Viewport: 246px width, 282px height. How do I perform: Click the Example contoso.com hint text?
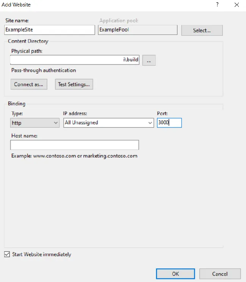click(x=74, y=156)
